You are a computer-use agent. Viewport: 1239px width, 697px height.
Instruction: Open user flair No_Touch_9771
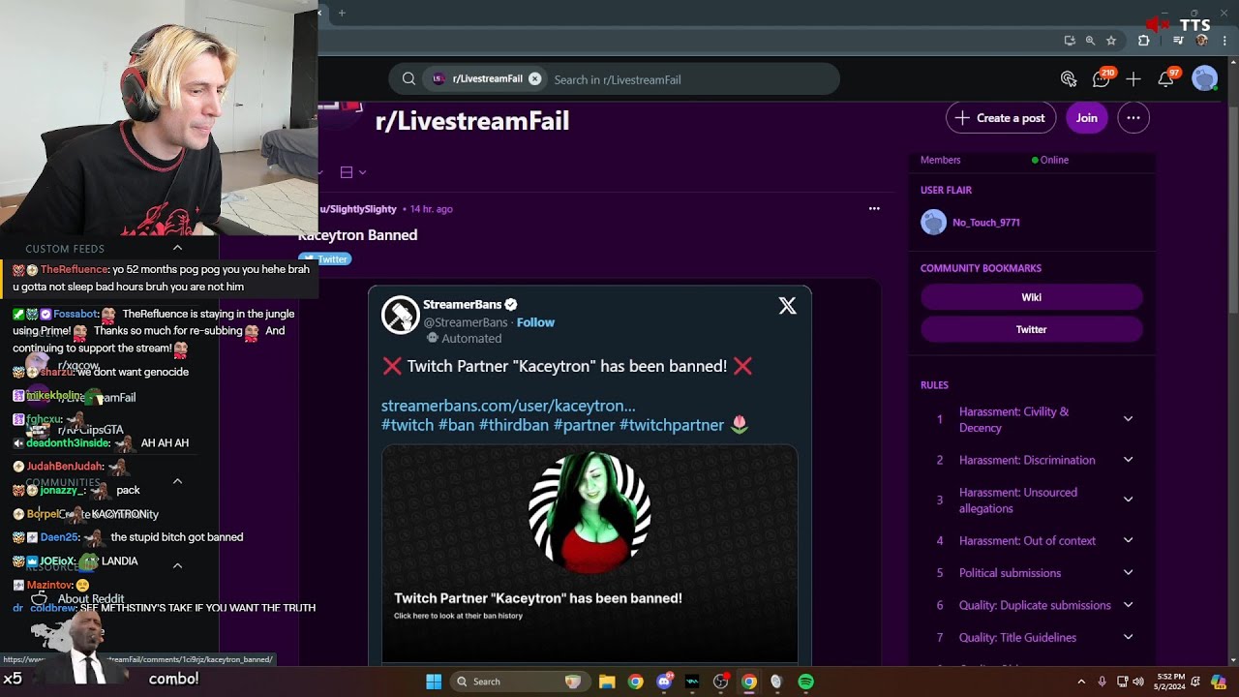985,223
